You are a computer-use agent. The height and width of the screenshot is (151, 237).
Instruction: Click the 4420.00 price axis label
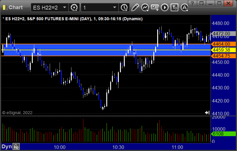pos(221,101)
